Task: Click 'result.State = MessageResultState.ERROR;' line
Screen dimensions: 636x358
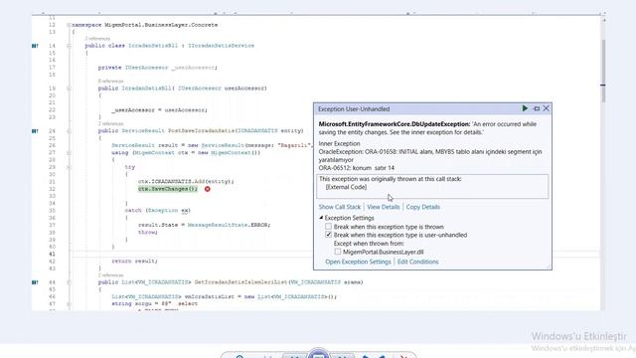Action: [204, 225]
